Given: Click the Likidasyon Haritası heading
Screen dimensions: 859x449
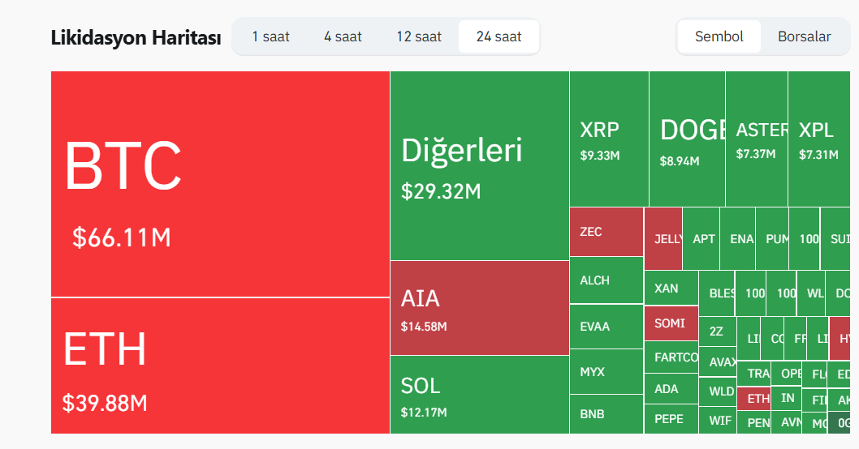Looking at the screenshot, I should pyautogui.click(x=136, y=37).
